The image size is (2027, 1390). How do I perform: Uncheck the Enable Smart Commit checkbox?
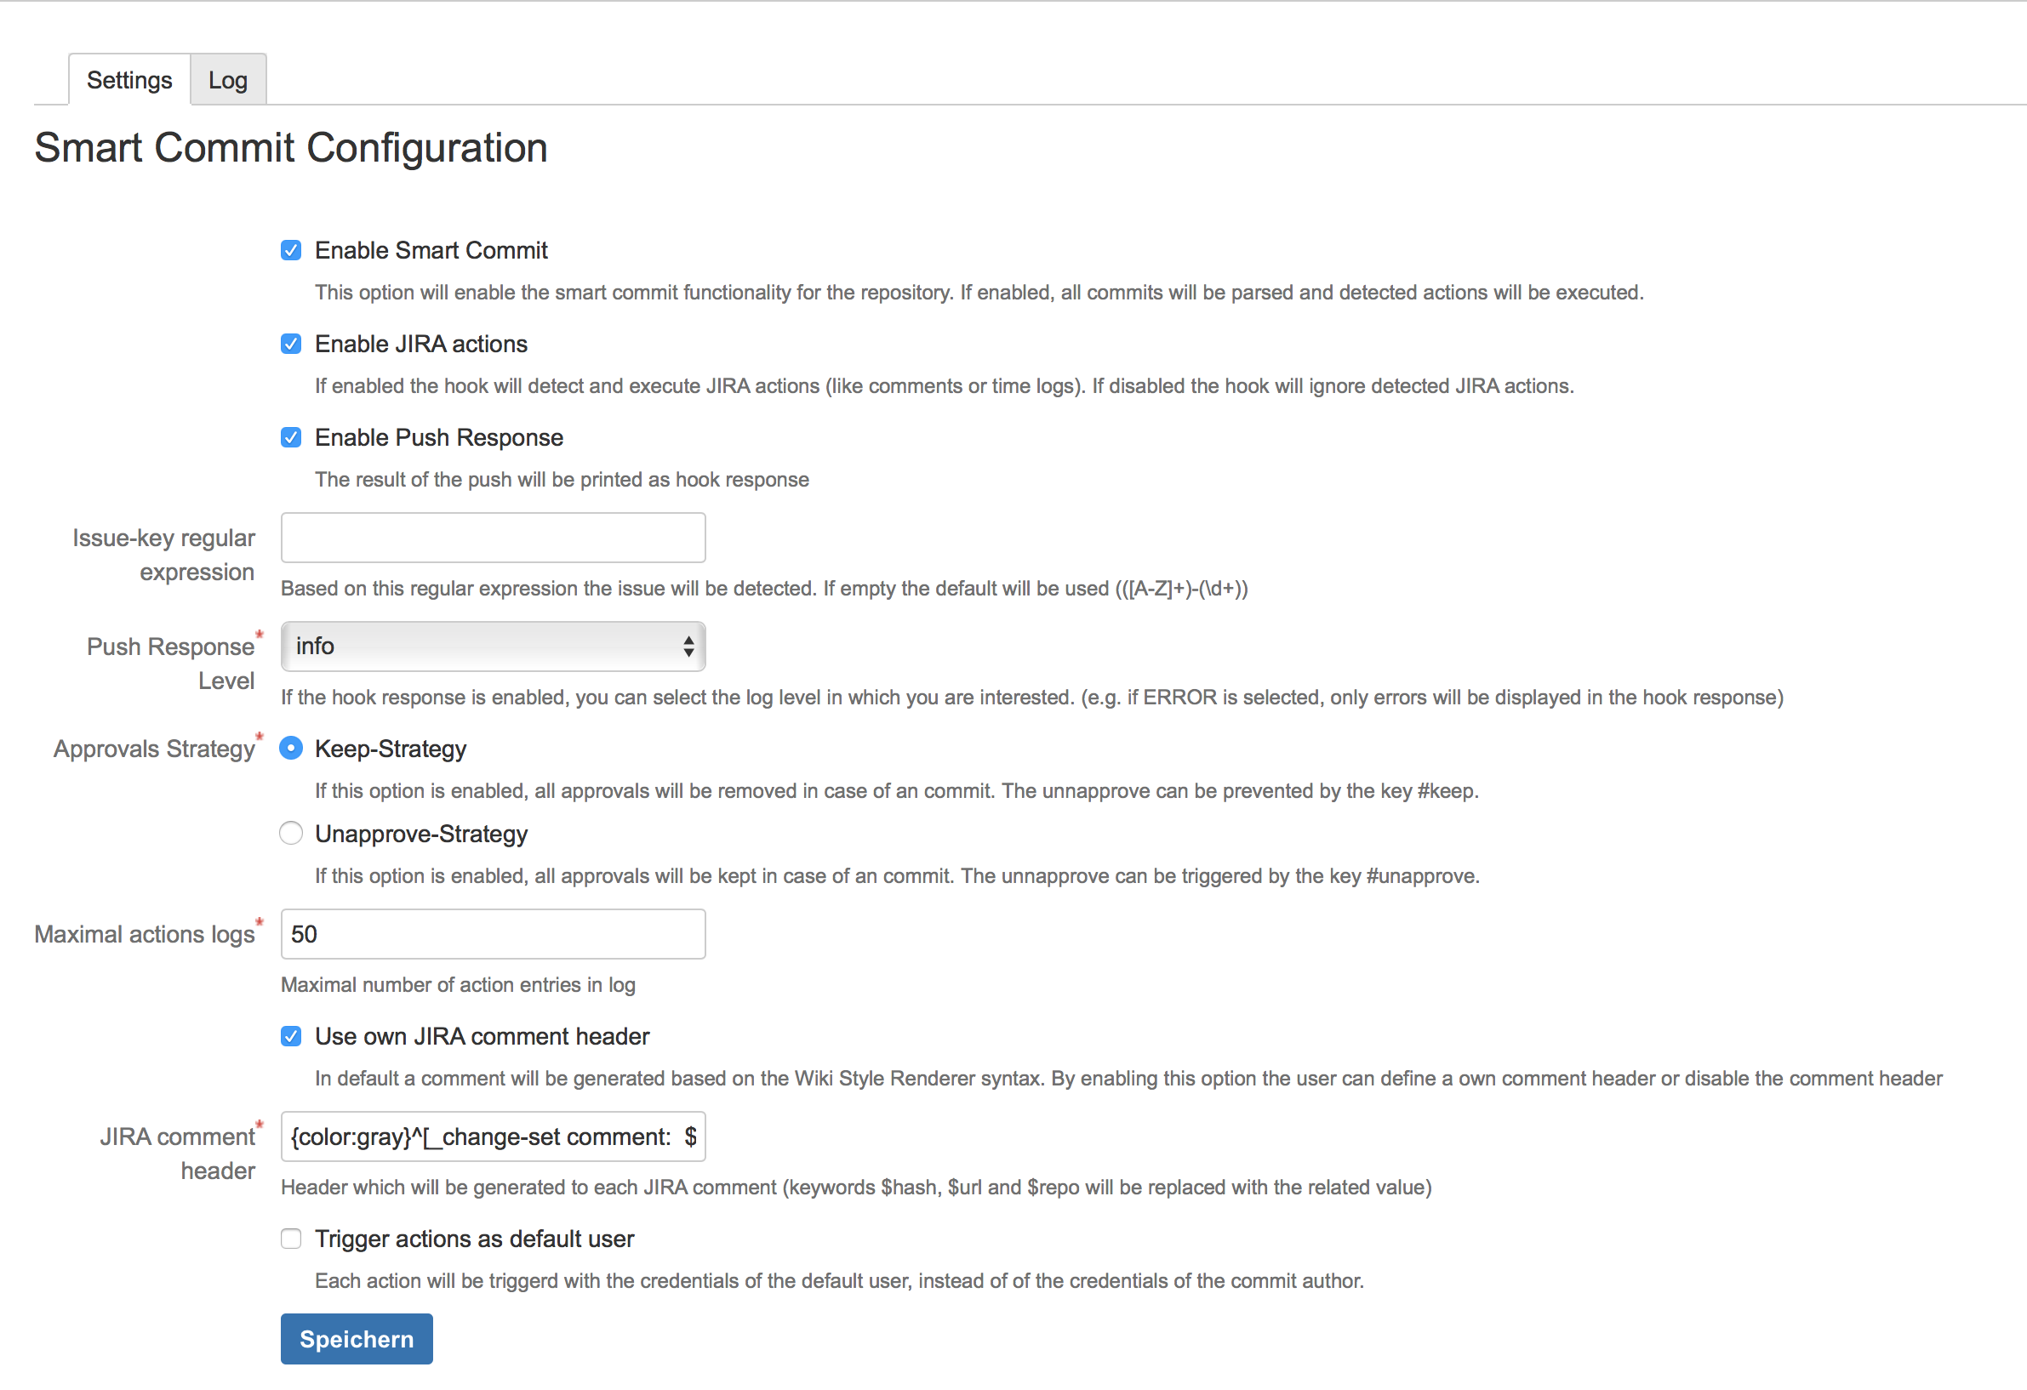coord(291,250)
